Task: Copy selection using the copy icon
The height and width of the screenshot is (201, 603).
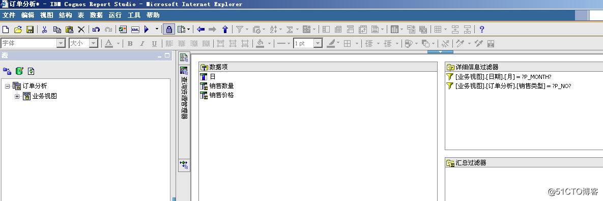Action: tap(57, 30)
